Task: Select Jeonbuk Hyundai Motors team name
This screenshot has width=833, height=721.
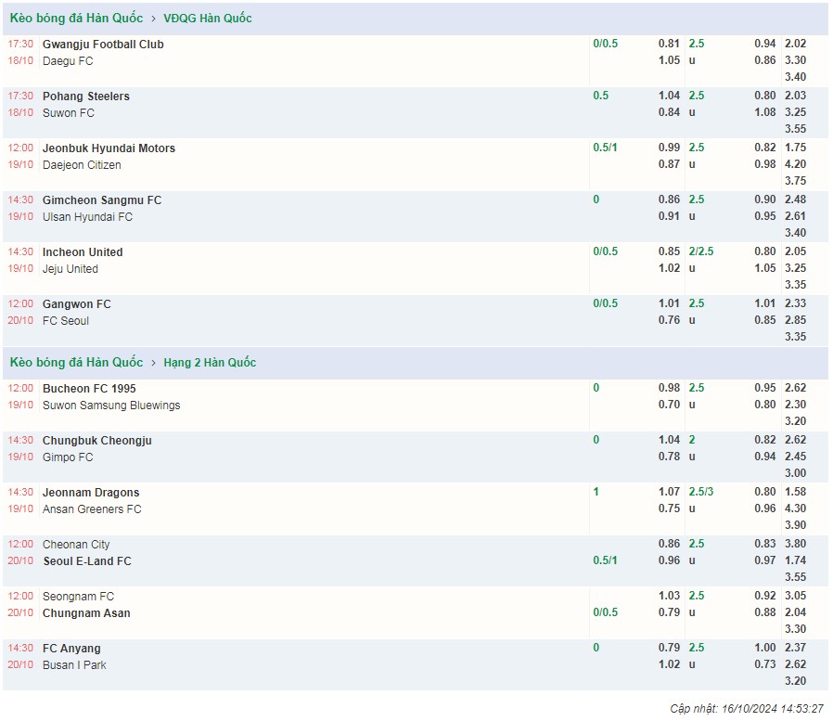Action: coord(109,148)
